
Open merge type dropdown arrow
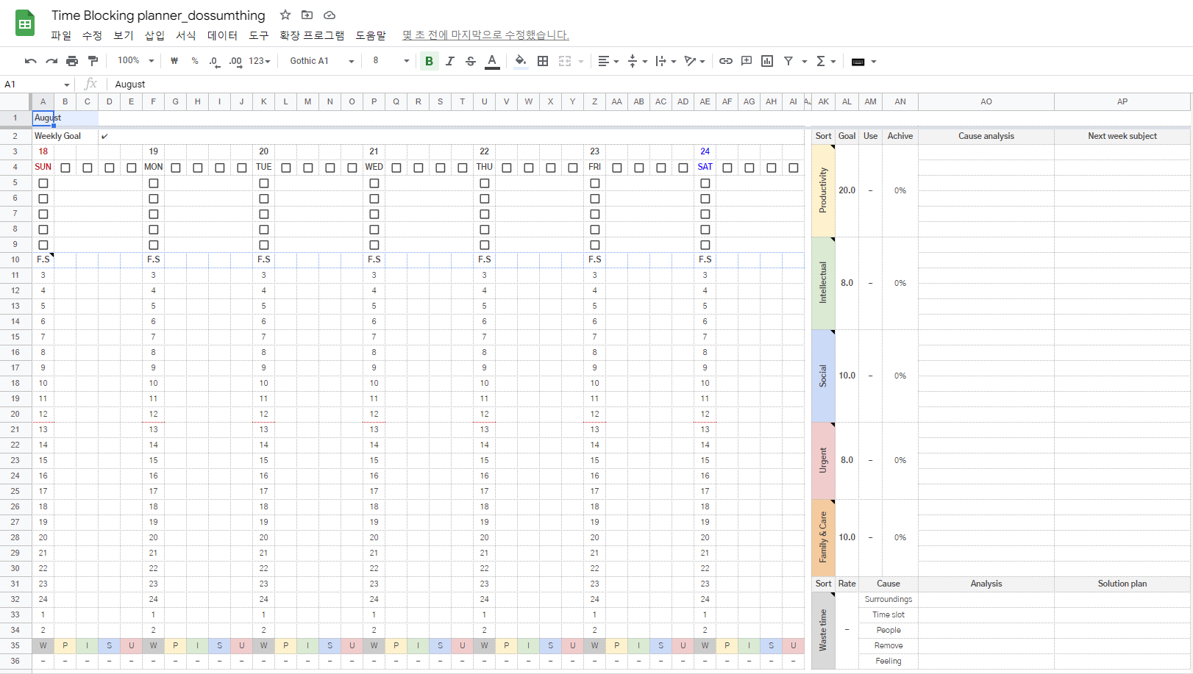point(581,62)
